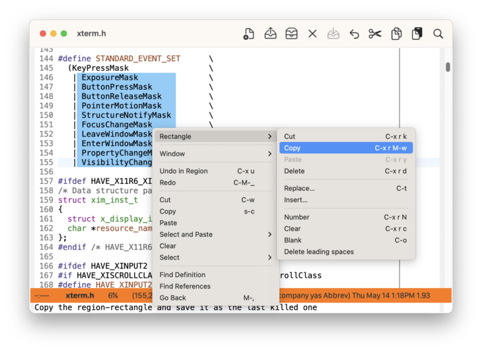Expand the Select and Paste submenu chevron
Image resolution: width=482 pixels, height=352 pixels.
pos(270,234)
